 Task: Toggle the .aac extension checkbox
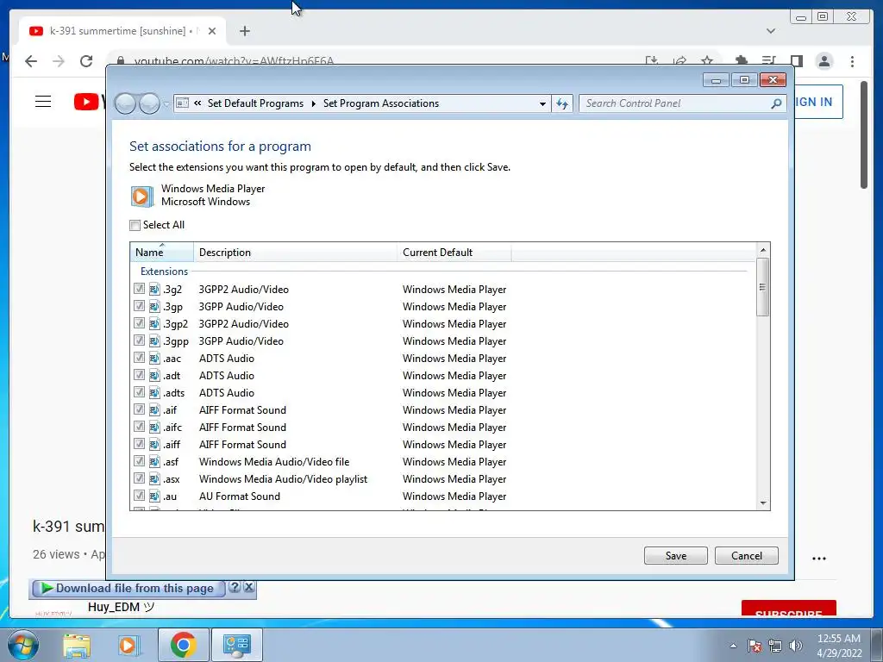pyautogui.click(x=139, y=358)
